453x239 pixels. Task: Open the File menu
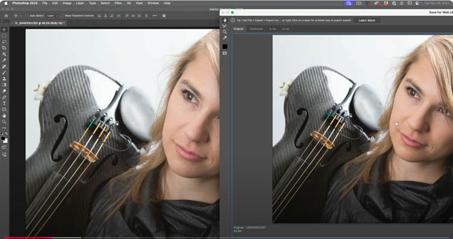[x=45, y=3]
